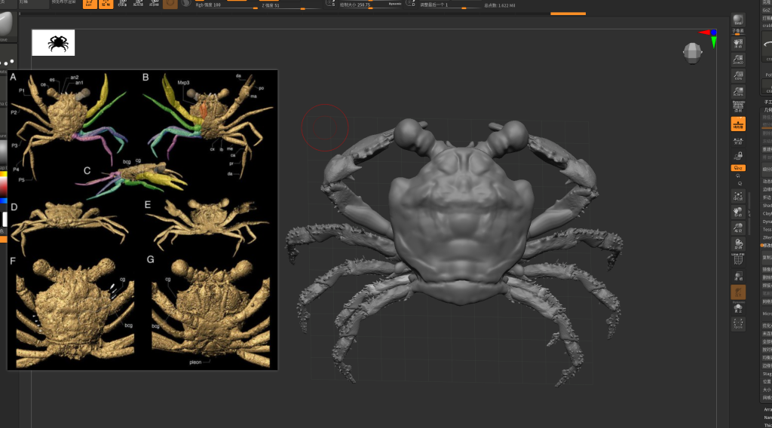Select the Move transform icon in the top shelf
Image resolution: width=772 pixels, height=428 pixels.
[123, 4]
